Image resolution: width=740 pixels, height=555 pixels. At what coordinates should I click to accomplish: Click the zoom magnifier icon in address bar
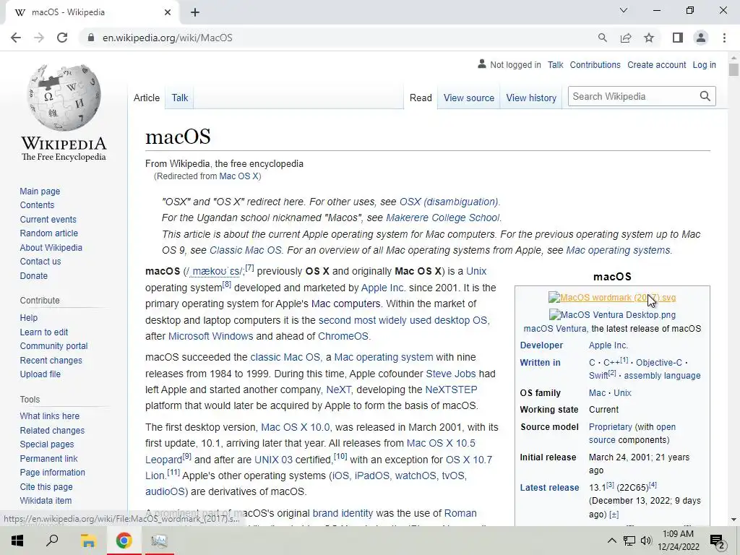click(x=602, y=38)
